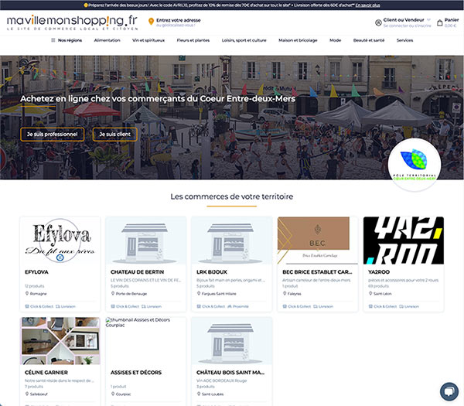The width and height of the screenshot is (464, 406).
Task: Open the EFYLOVA shop title
Action: pyautogui.click(x=36, y=272)
